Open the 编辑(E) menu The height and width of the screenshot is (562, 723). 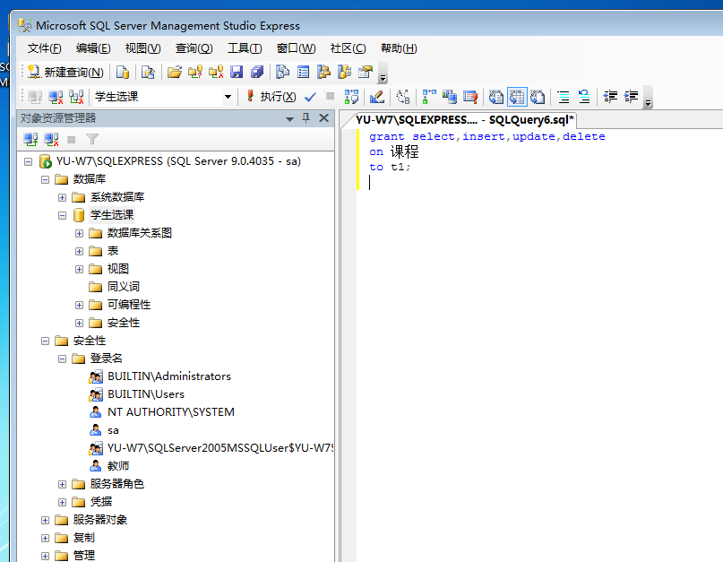click(93, 48)
